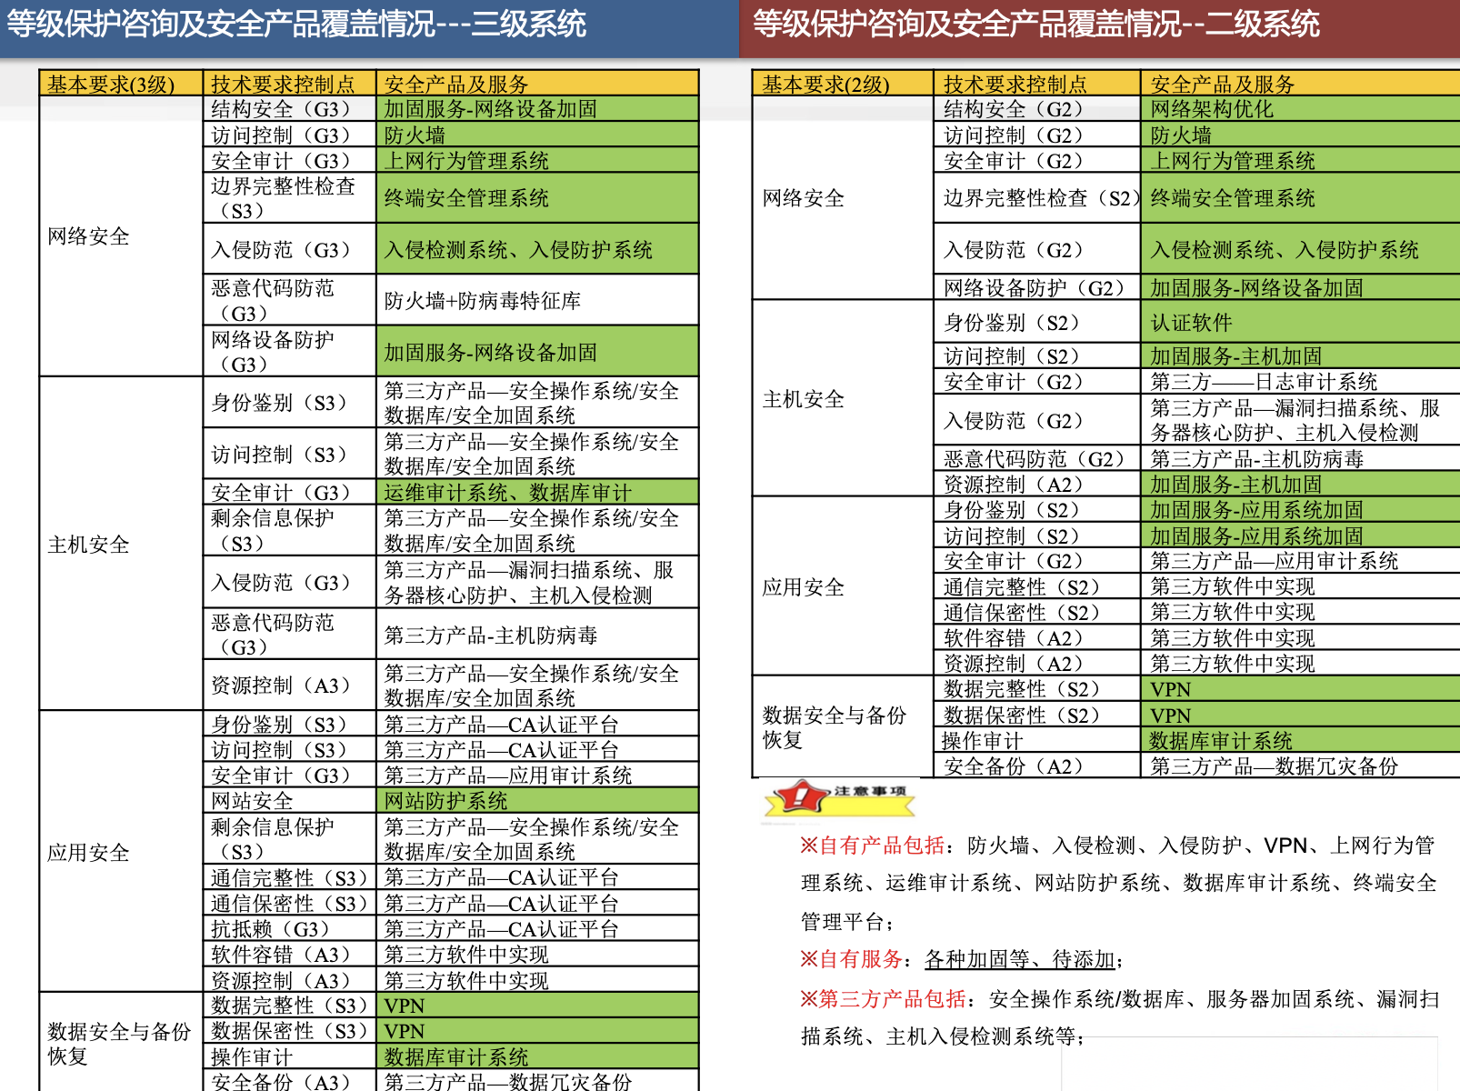Click the 注意事项 star notice icon
The width and height of the screenshot is (1460, 1091).
coord(839,799)
